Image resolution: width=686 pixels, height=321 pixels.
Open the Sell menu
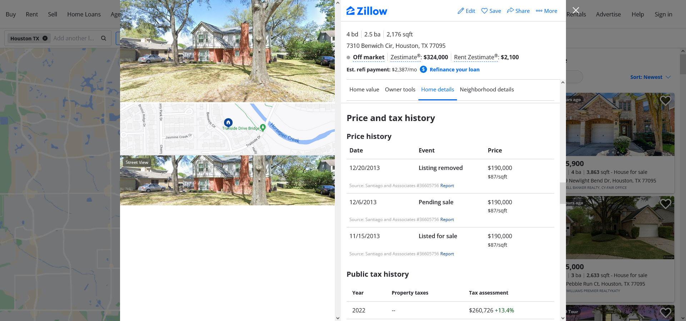coord(53,14)
